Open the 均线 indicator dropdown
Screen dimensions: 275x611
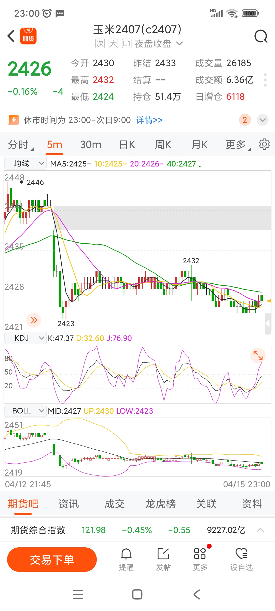pos(25,163)
